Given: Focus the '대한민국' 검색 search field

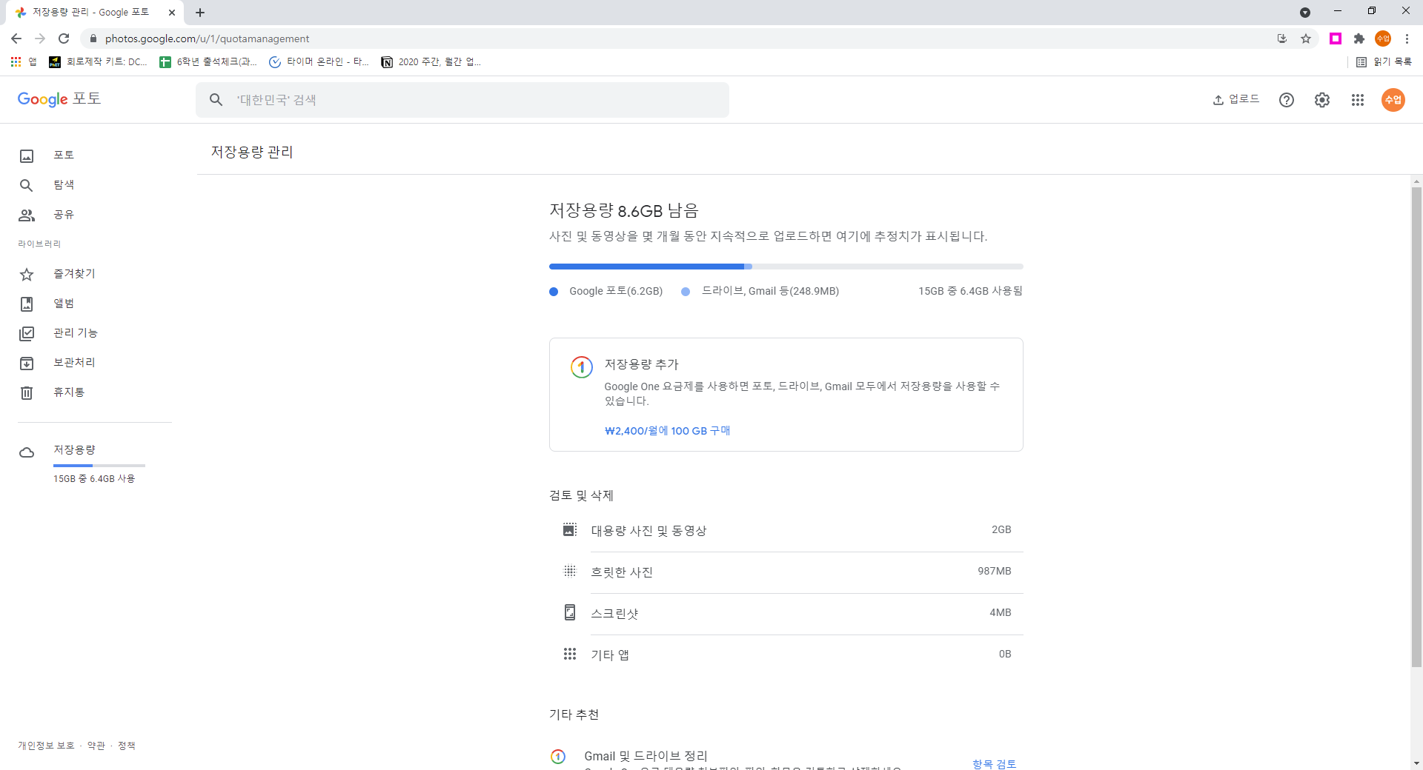Looking at the screenshot, I should pyautogui.click(x=462, y=100).
